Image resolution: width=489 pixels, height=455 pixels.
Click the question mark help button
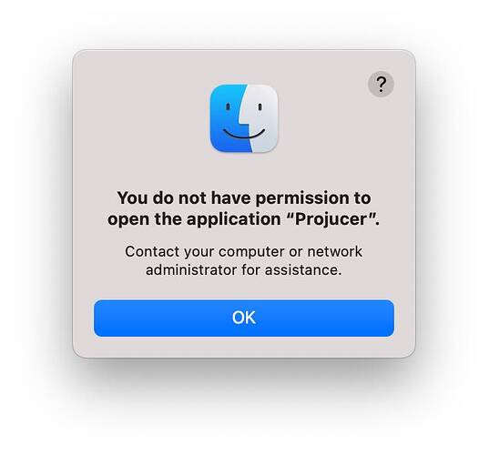[381, 84]
